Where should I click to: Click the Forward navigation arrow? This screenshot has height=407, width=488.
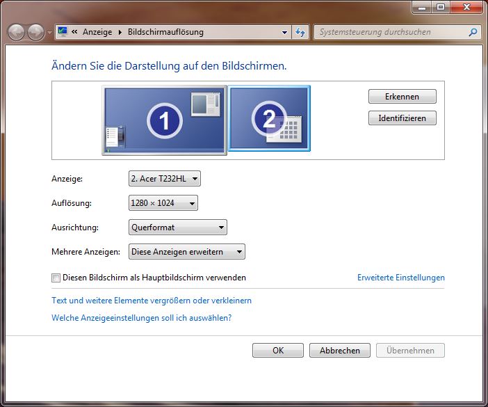pos(35,32)
